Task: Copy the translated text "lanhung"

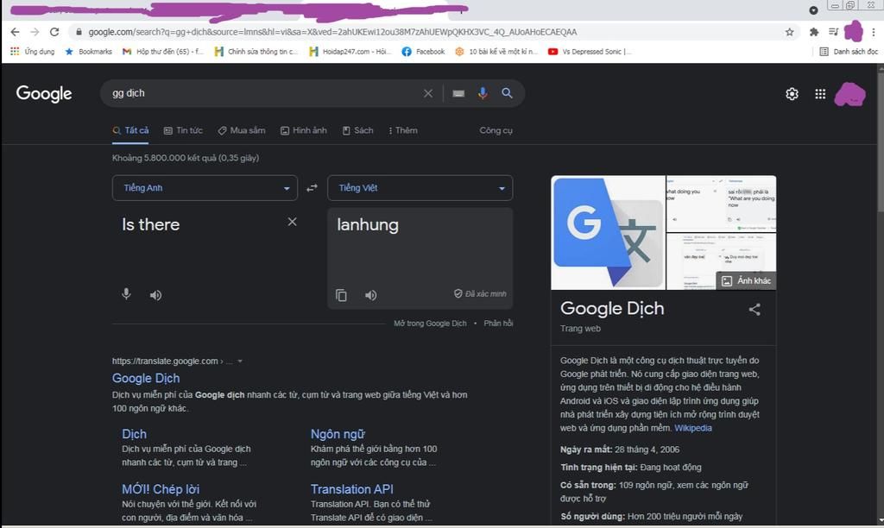Action: (341, 295)
